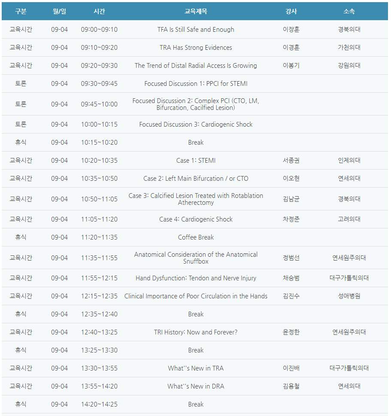
Task: Select 'TFA Is Still Safe and Enough' title
Action: [196, 30]
